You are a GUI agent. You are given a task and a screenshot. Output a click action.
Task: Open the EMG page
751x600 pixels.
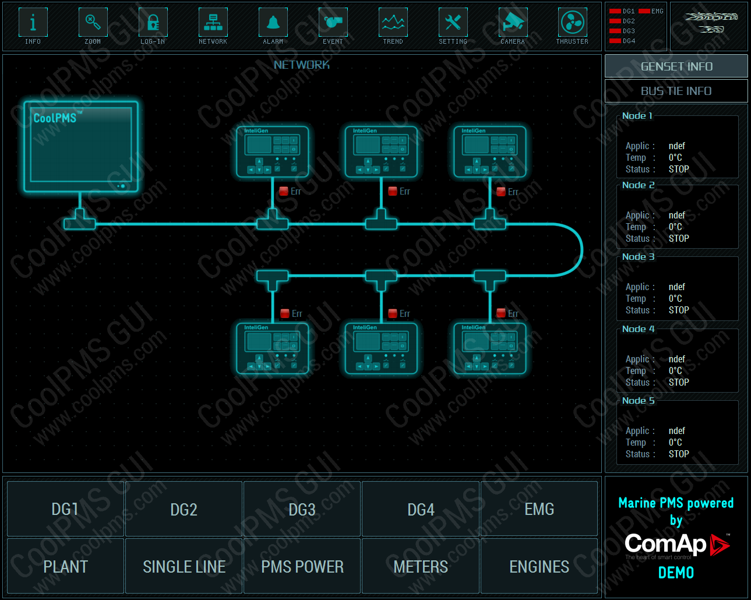click(539, 509)
